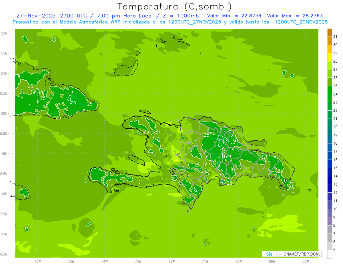Click the teal legend swatch between 19 and 20
Screen dimensions: 343x265
pyautogui.click(x=330, y=131)
